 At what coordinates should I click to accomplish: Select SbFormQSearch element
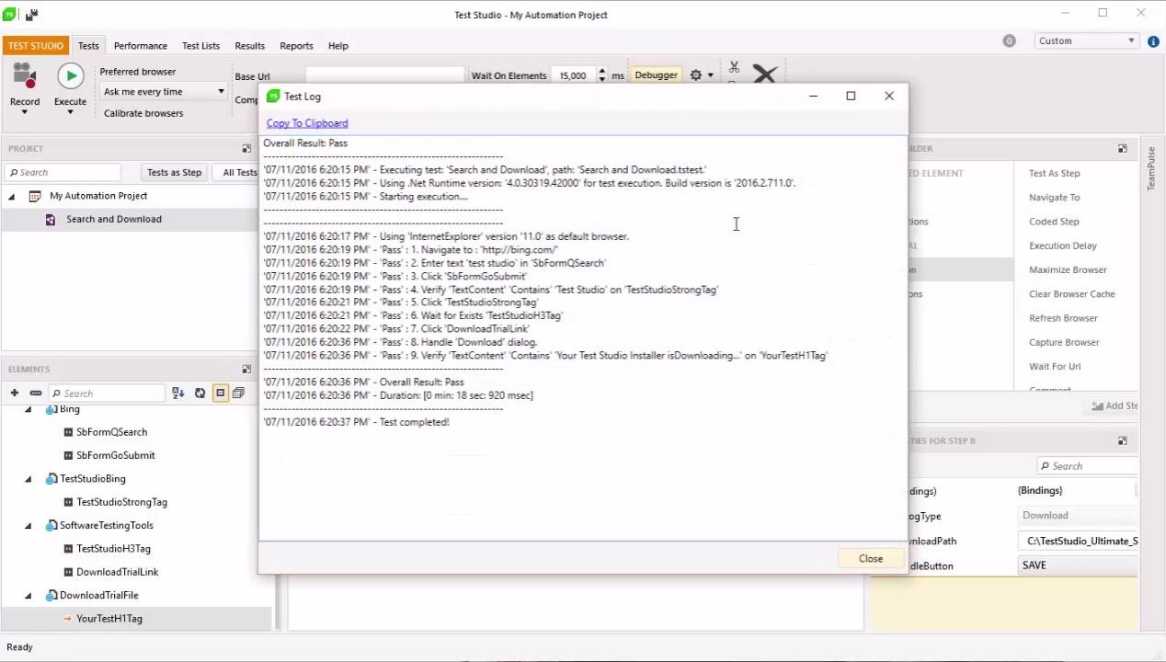(111, 432)
